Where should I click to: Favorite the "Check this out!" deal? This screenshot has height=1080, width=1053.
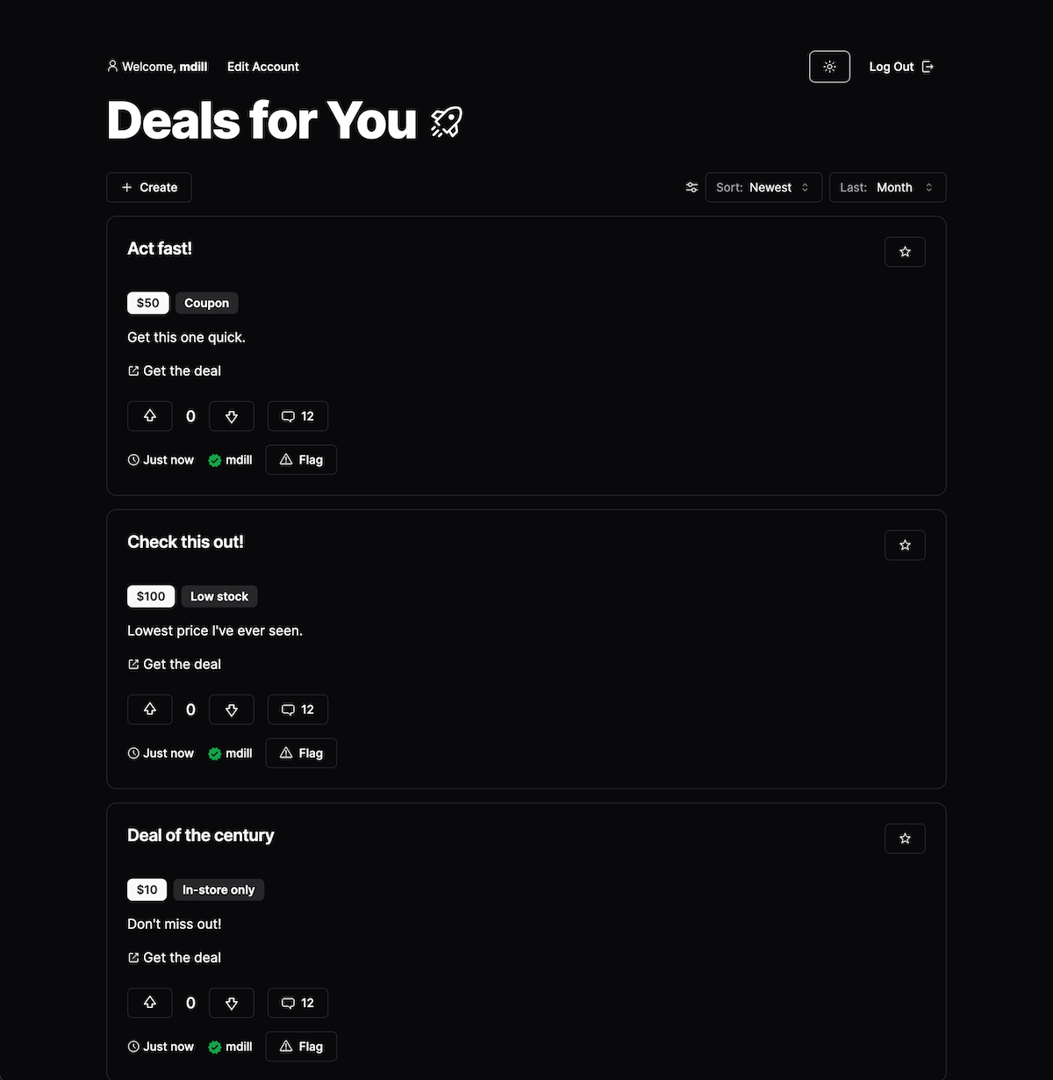pos(905,545)
